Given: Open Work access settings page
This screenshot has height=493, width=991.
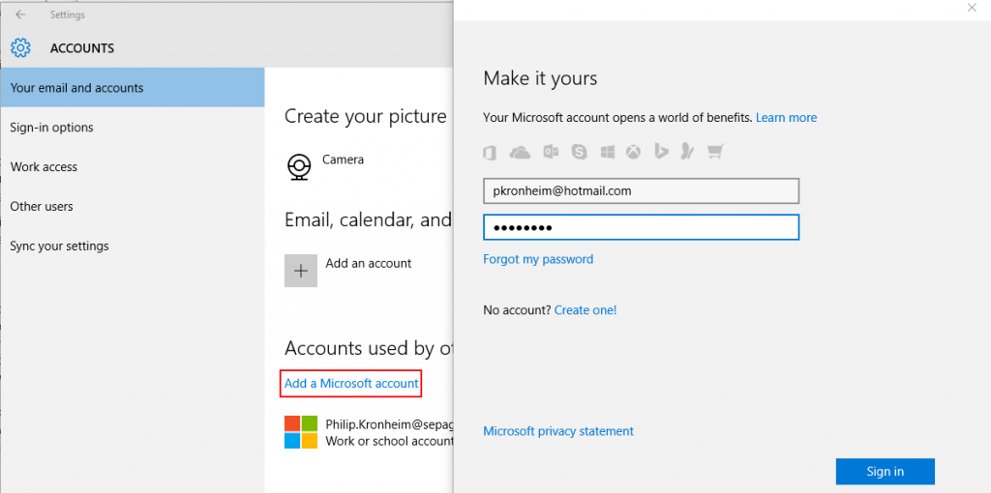Looking at the screenshot, I should click(44, 167).
